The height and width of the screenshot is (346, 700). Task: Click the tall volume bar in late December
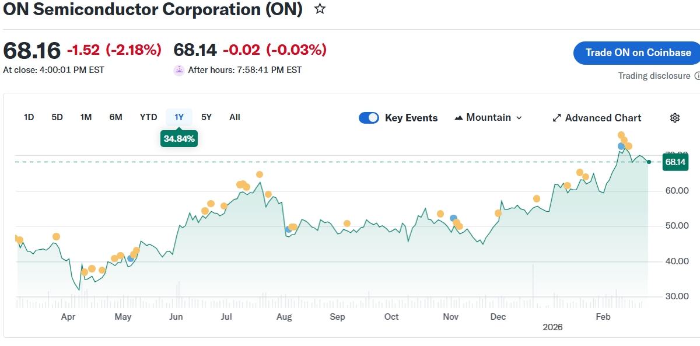point(533,286)
